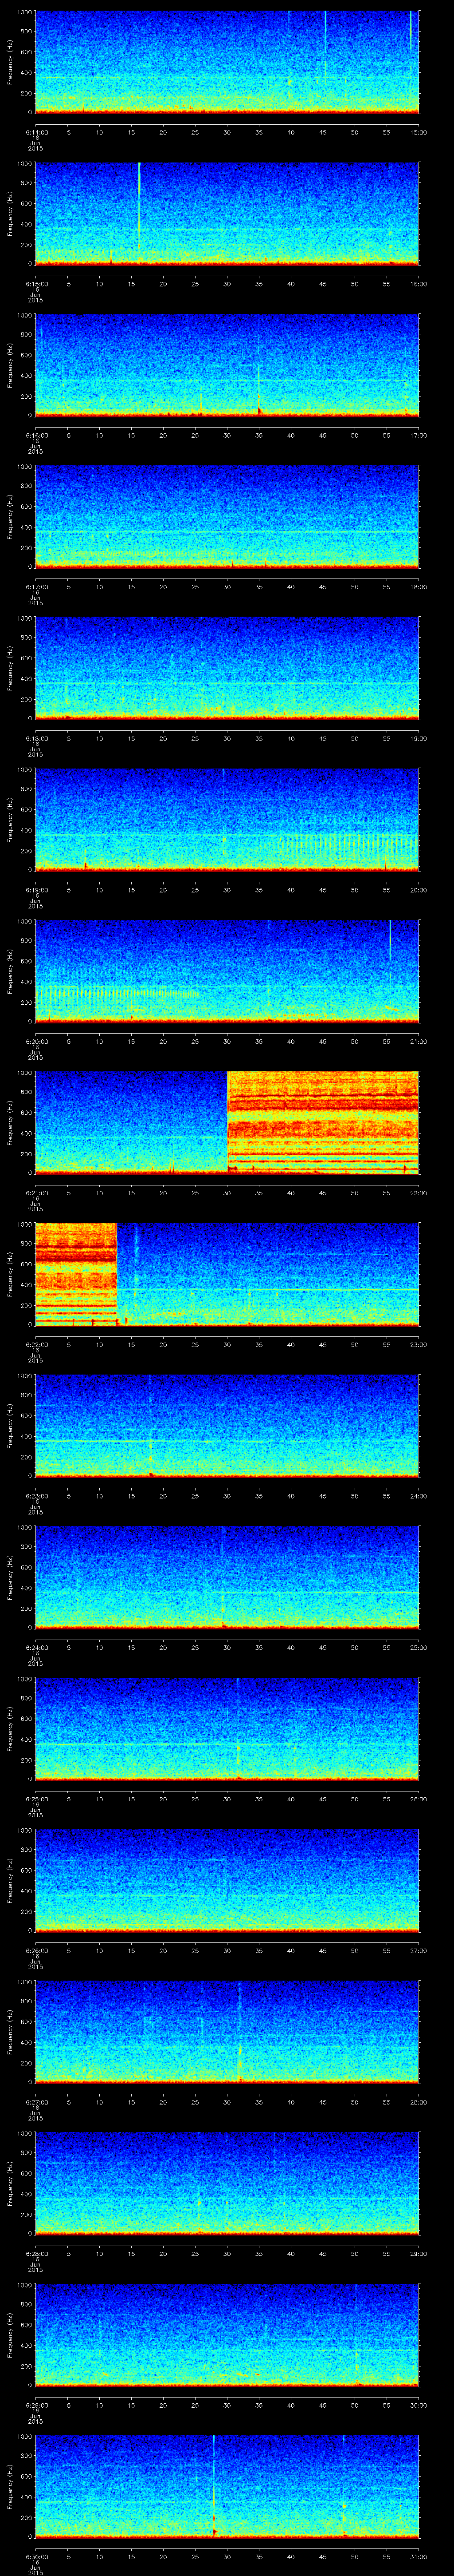
Task: Open the spectrogram plot starting at 6:25:00
Action: click(227, 1728)
